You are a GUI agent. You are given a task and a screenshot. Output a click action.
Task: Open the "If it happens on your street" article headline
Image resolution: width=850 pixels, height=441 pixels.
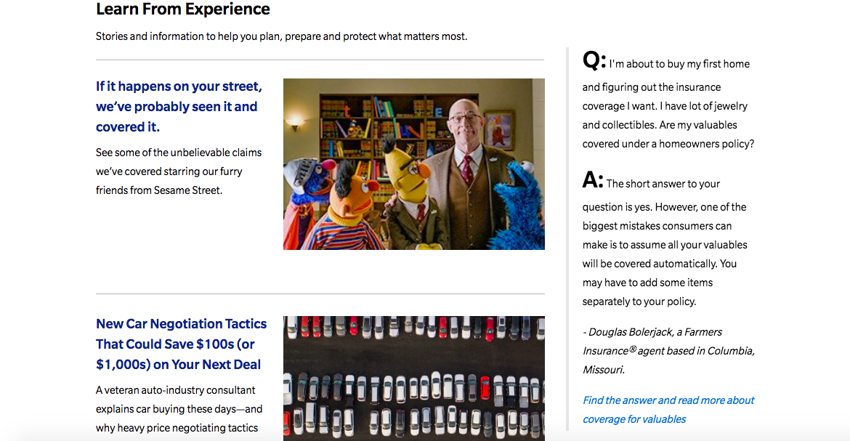tap(179, 106)
